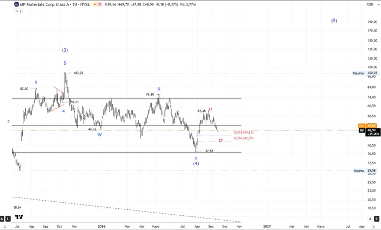Click the 49,76 price annotation
Screen dimensions: 381x230
click(92, 129)
